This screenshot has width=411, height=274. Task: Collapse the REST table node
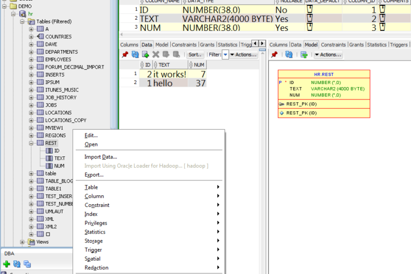click(x=31, y=143)
